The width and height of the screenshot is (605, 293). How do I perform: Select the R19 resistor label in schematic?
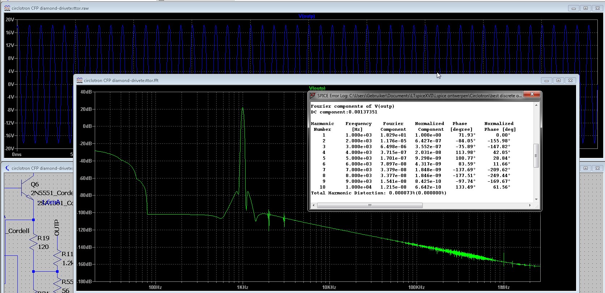coord(43,238)
